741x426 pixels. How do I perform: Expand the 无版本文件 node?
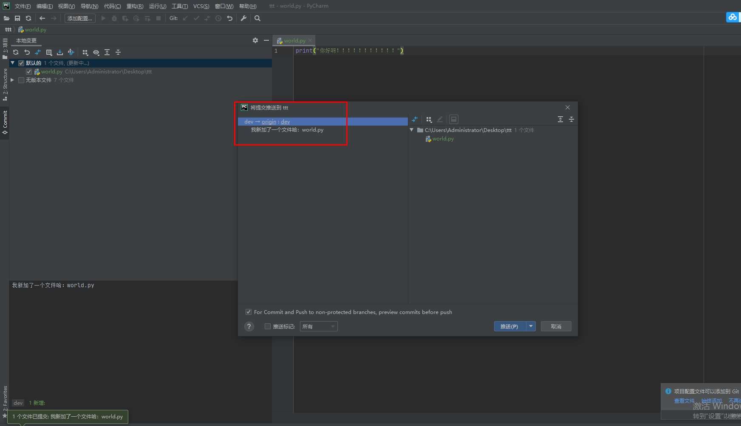click(13, 80)
